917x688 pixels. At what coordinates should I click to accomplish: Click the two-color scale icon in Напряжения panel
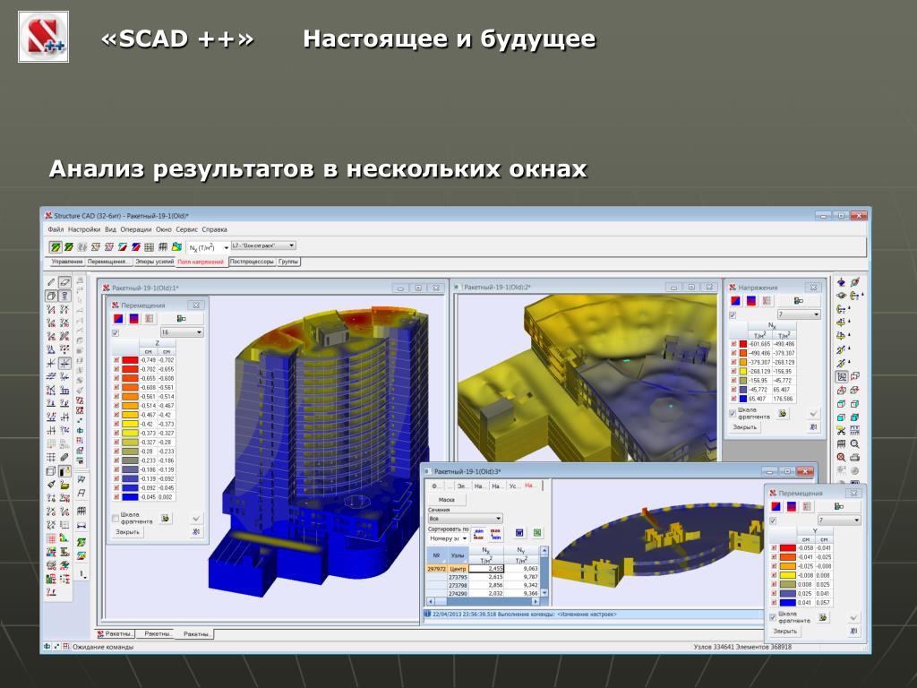(736, 301)
